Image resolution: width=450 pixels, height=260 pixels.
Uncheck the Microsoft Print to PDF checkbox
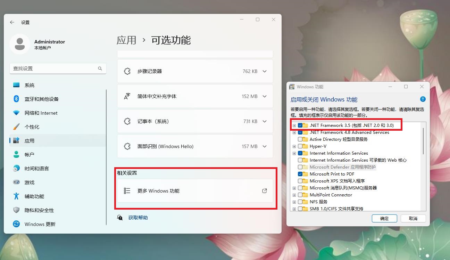(300, 174)
